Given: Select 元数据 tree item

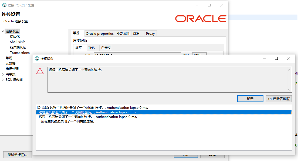Looking at the screenshot, I should click(x=11, y=64).
